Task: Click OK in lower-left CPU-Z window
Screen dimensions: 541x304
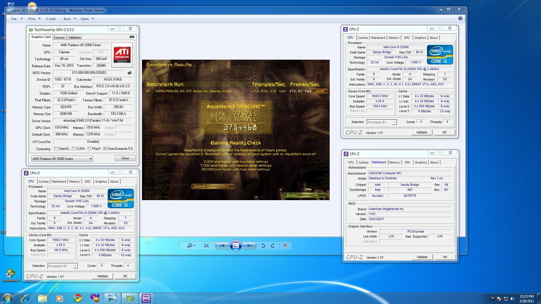Action: [x=125, y=276]
